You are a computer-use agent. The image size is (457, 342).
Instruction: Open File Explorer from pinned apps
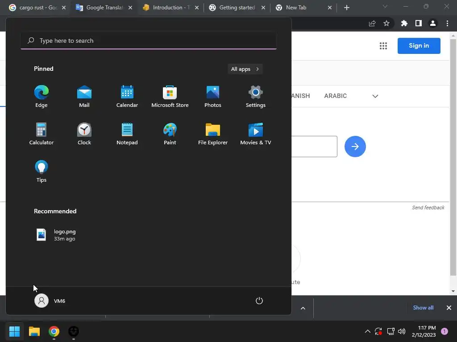pyautogui.click(x=213, y=134)
